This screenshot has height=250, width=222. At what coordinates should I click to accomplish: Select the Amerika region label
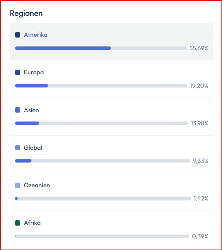click(36, 35)
